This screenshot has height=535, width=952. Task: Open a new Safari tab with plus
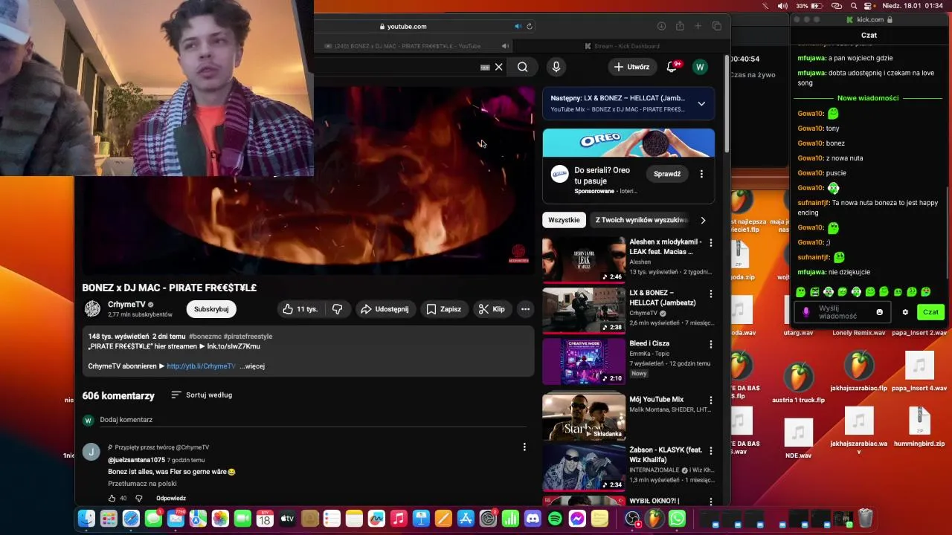[698, 26]
